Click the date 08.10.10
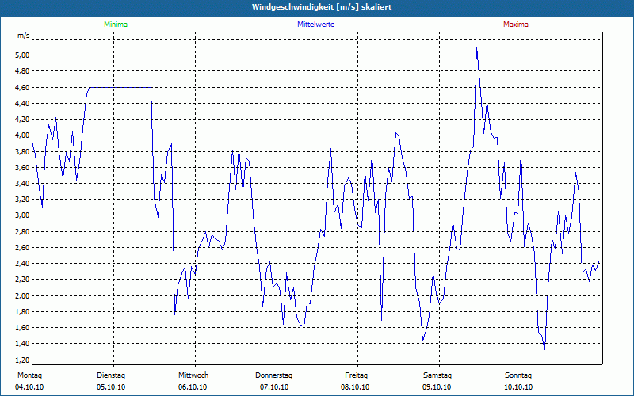The height and width of the screenshot is (396, 634). pyautogui.click(x=355, y=387)
